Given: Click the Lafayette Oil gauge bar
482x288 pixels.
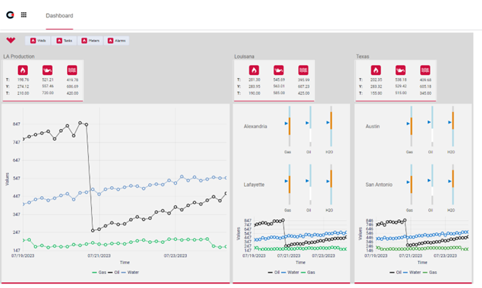Looking at the screenshot, I should (311, 185).
